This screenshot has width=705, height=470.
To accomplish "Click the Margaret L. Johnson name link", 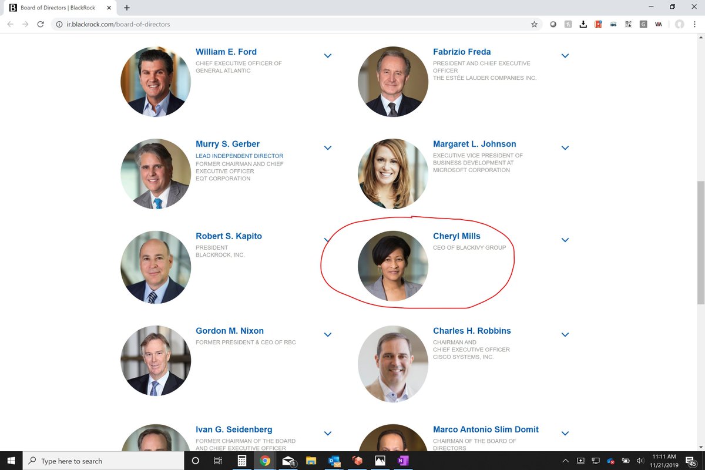I will (475, 144).
